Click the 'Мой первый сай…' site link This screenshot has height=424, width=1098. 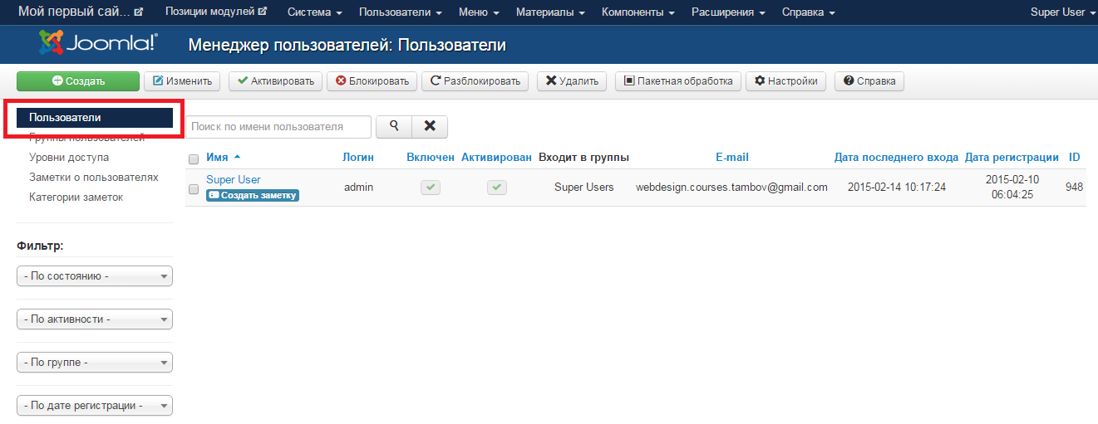point(81,12)
